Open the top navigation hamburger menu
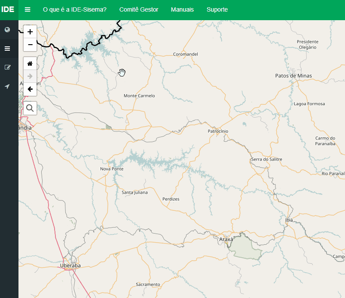 click(27, 9)
